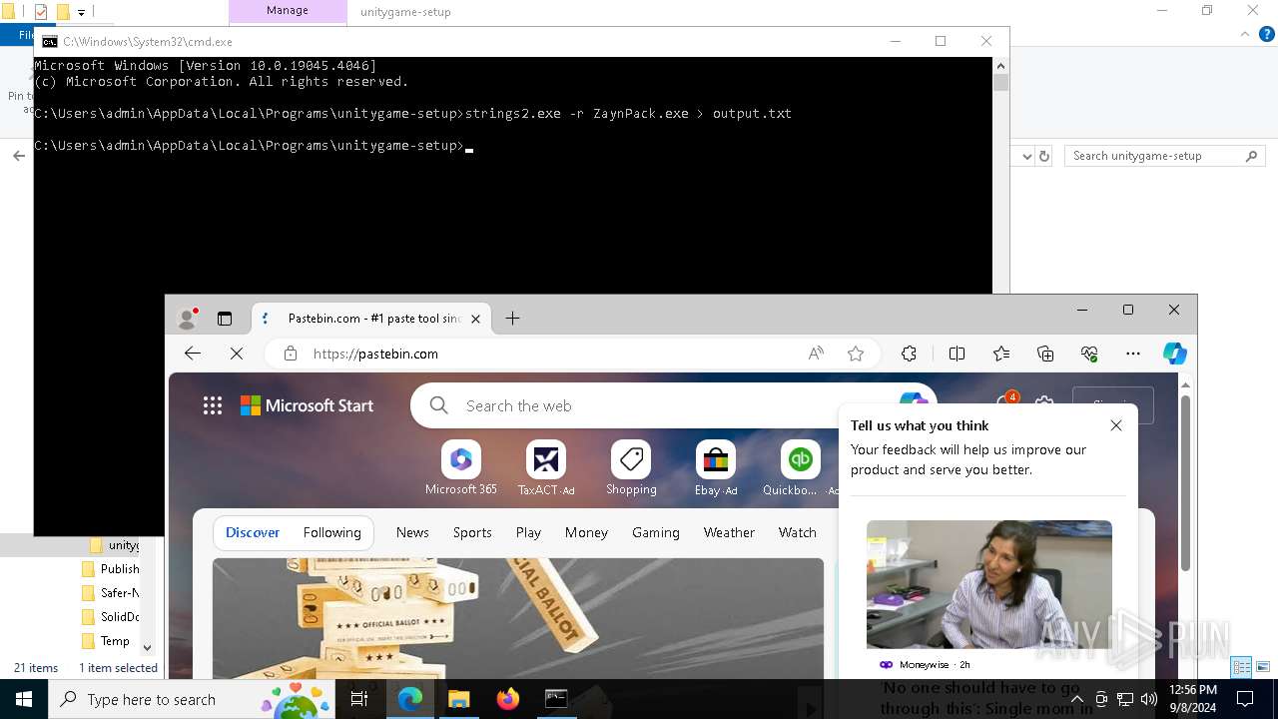Open TaxACT ad quick link
Viewport: 1278px width, 719px height.
click(546, 468)
